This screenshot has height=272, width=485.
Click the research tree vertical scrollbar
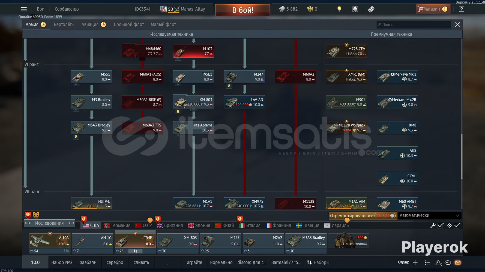462,156
